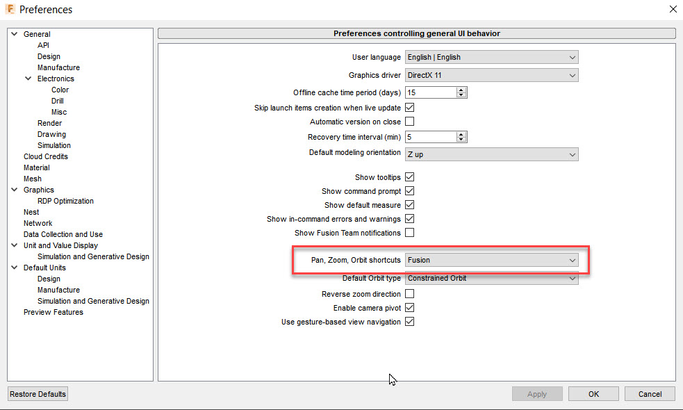Collapse the Default Units tree branch
The image size is (683, 410).
(x=14, y=267)
